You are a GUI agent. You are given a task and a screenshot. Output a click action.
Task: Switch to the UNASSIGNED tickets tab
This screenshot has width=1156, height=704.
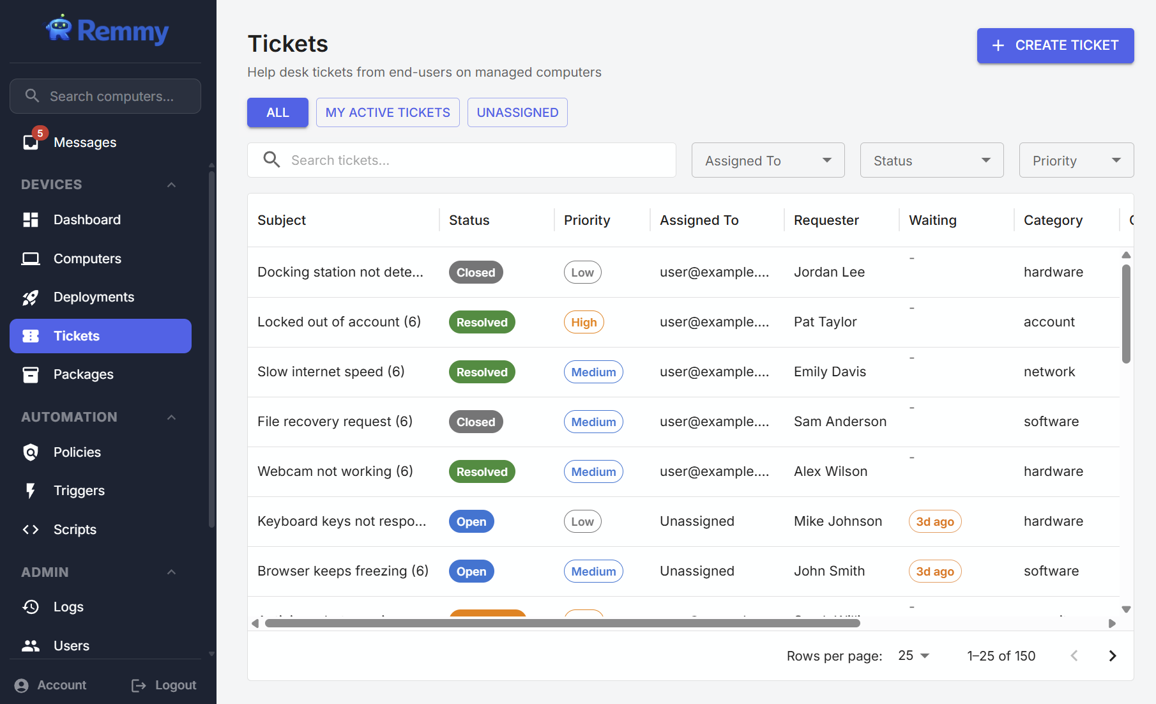coord(517,112)
